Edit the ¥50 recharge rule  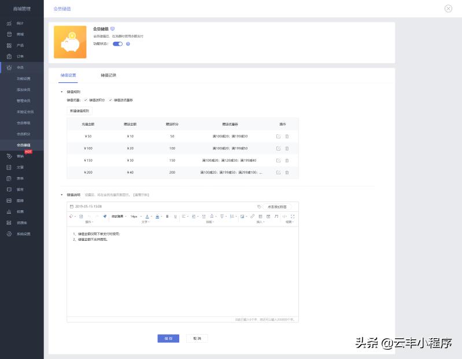tap(278, 136)
